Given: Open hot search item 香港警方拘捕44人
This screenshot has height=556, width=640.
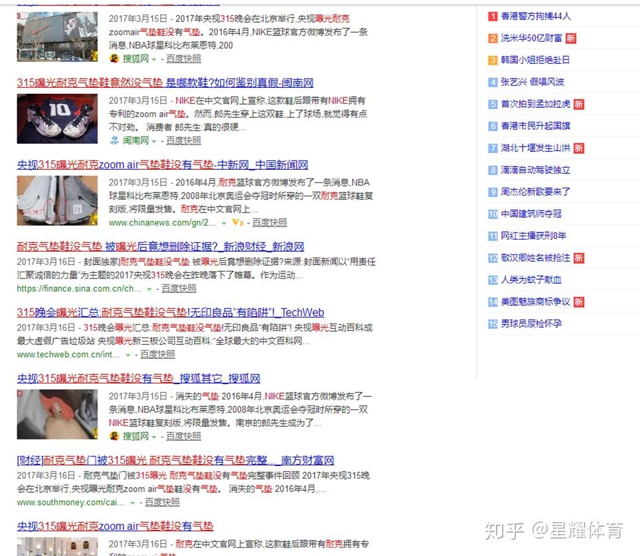Looking at the screenshot, I should (535, 16).
